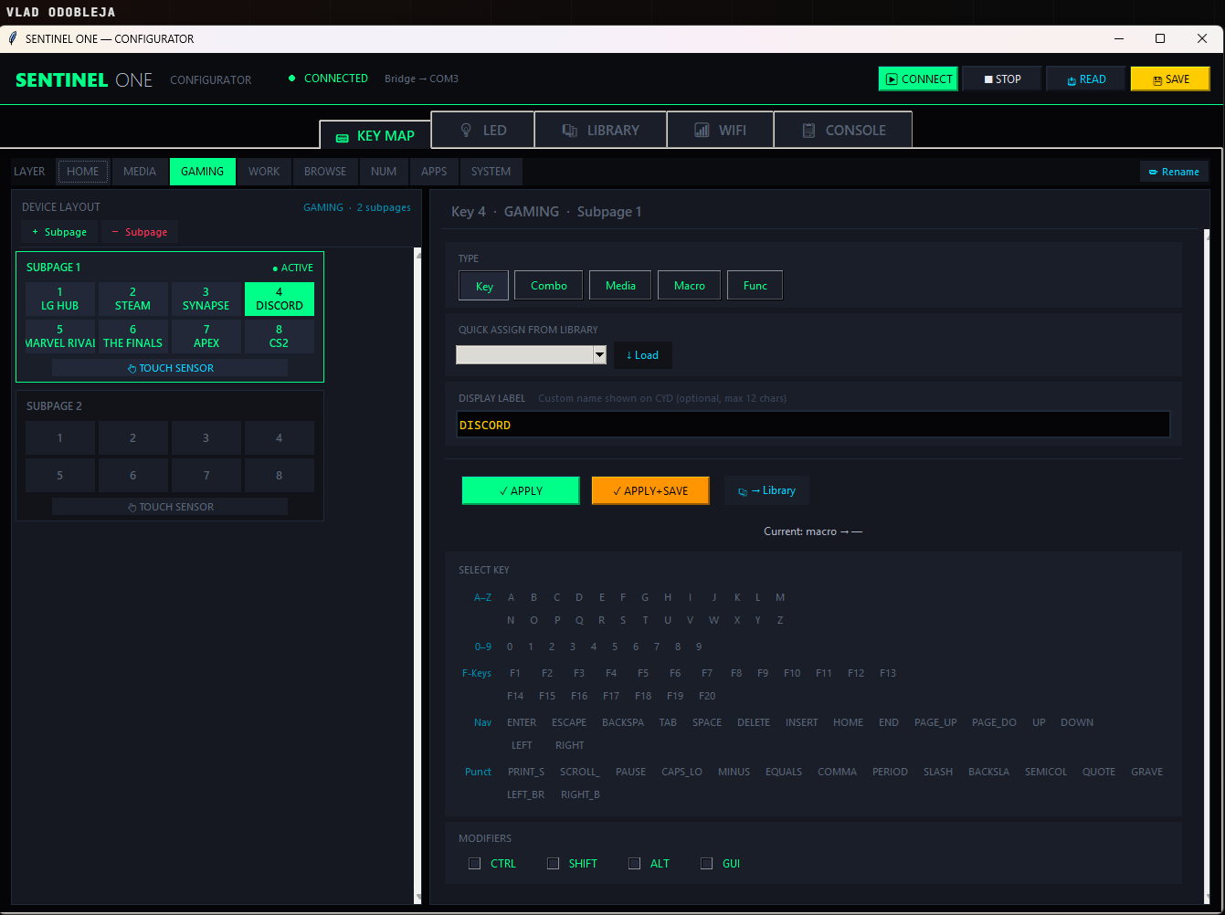Enable the SHIFT modifier checkbox
This screenshot has width=1225, height=915.
click(x=553, y=863)
